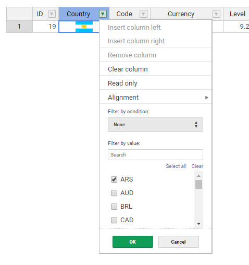Tick the CAD checkbox
The image size is (249, 265).
114,220
